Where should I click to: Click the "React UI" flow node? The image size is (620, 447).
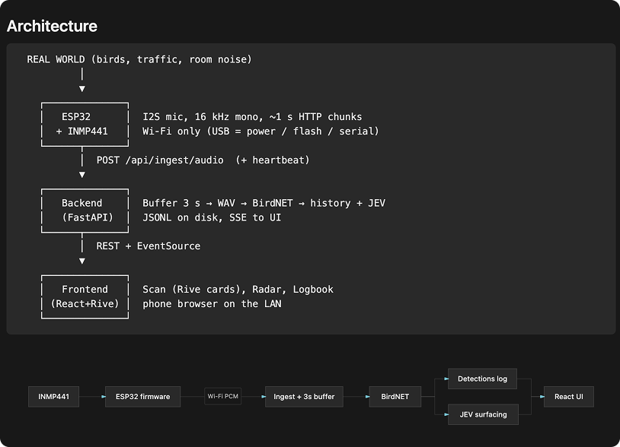(x=569, y=397)
